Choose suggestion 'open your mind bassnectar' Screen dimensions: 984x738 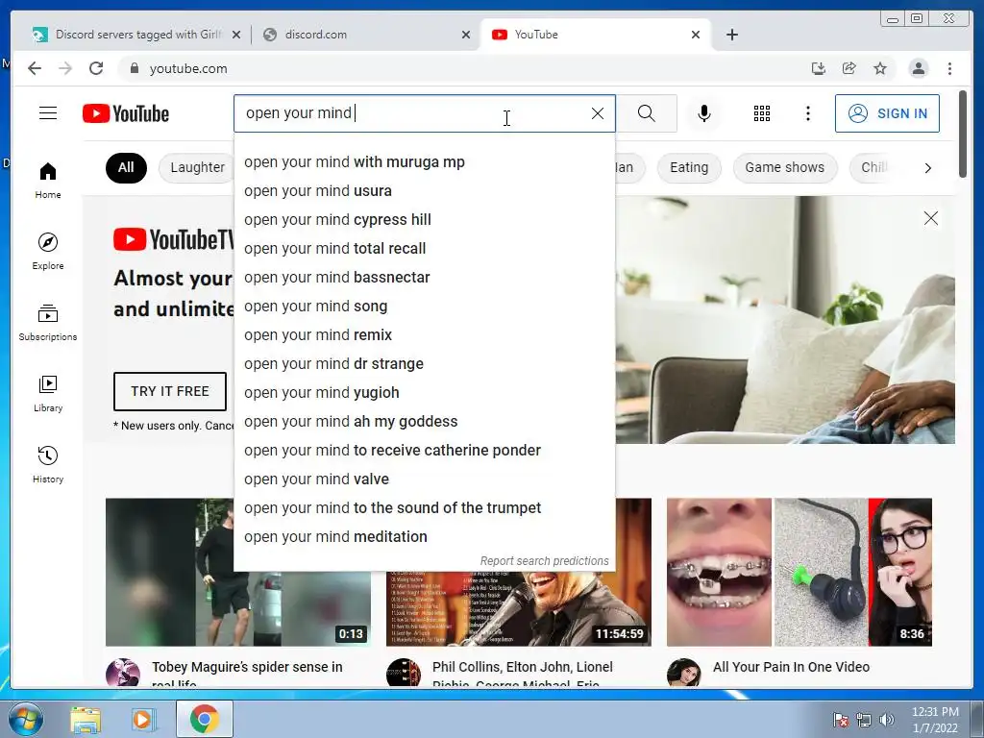(x=425, y=278)
